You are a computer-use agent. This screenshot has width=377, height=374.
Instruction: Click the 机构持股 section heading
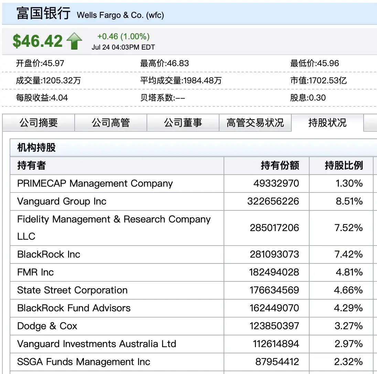36,148
